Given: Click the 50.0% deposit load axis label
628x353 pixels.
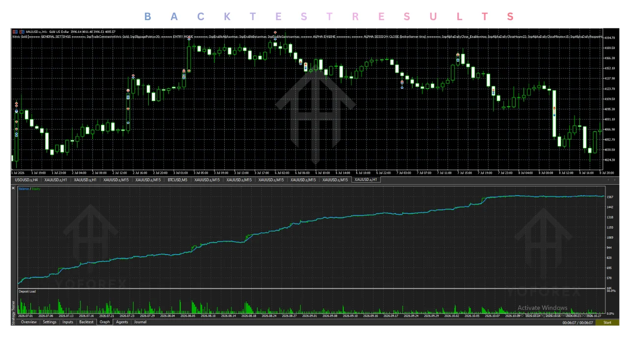Looking at the screenshot, I should click(611, 291).
